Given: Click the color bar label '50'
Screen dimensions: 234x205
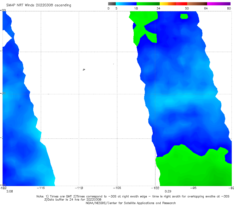Looking at the screenshot, I should [187, 8].
